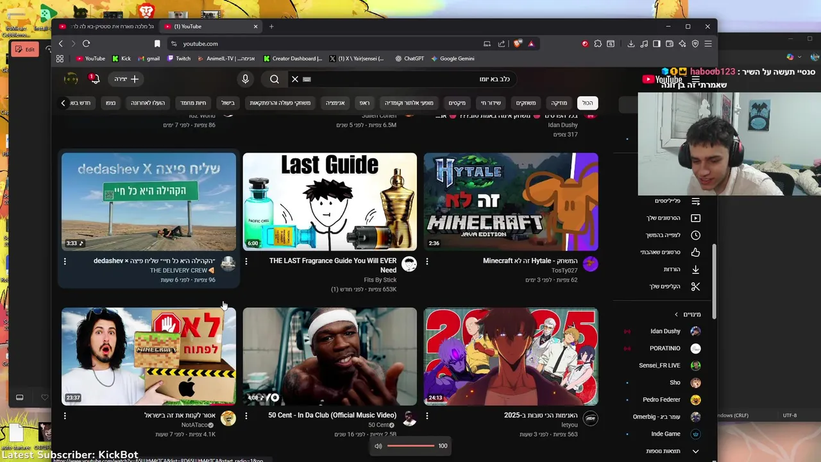The height and width of the screenshot is (462, 821).
Task: Open the Leo AI sparkle icon
Action: [682, 44]
